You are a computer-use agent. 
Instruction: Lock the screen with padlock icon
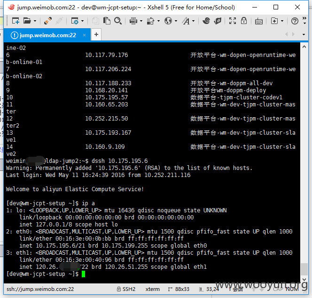244,21
